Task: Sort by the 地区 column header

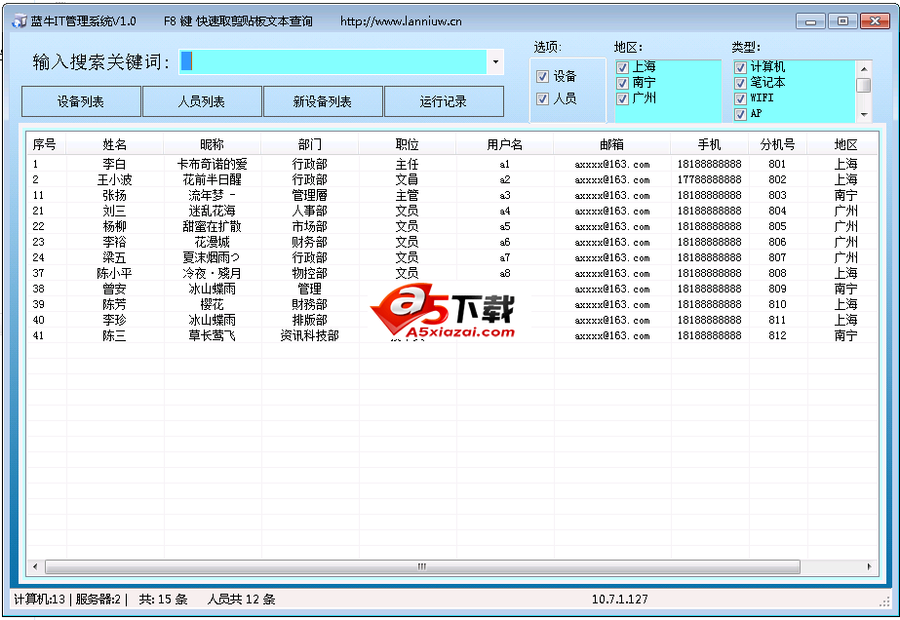Action: [842, 144]
